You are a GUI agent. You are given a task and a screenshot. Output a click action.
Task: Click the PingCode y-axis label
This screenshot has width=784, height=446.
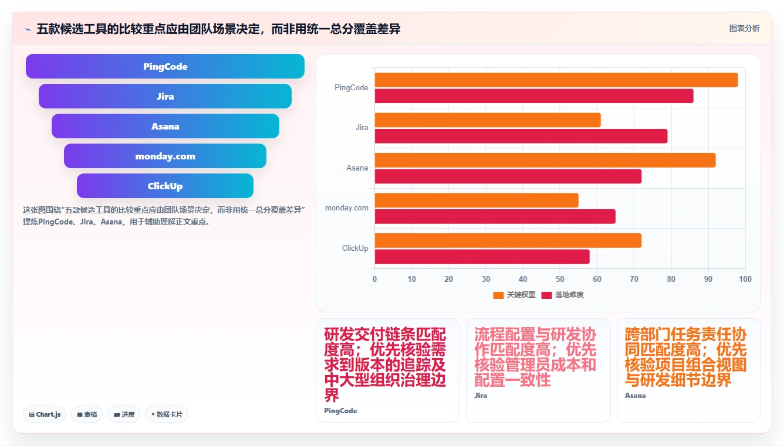click(x=352, y=88)
